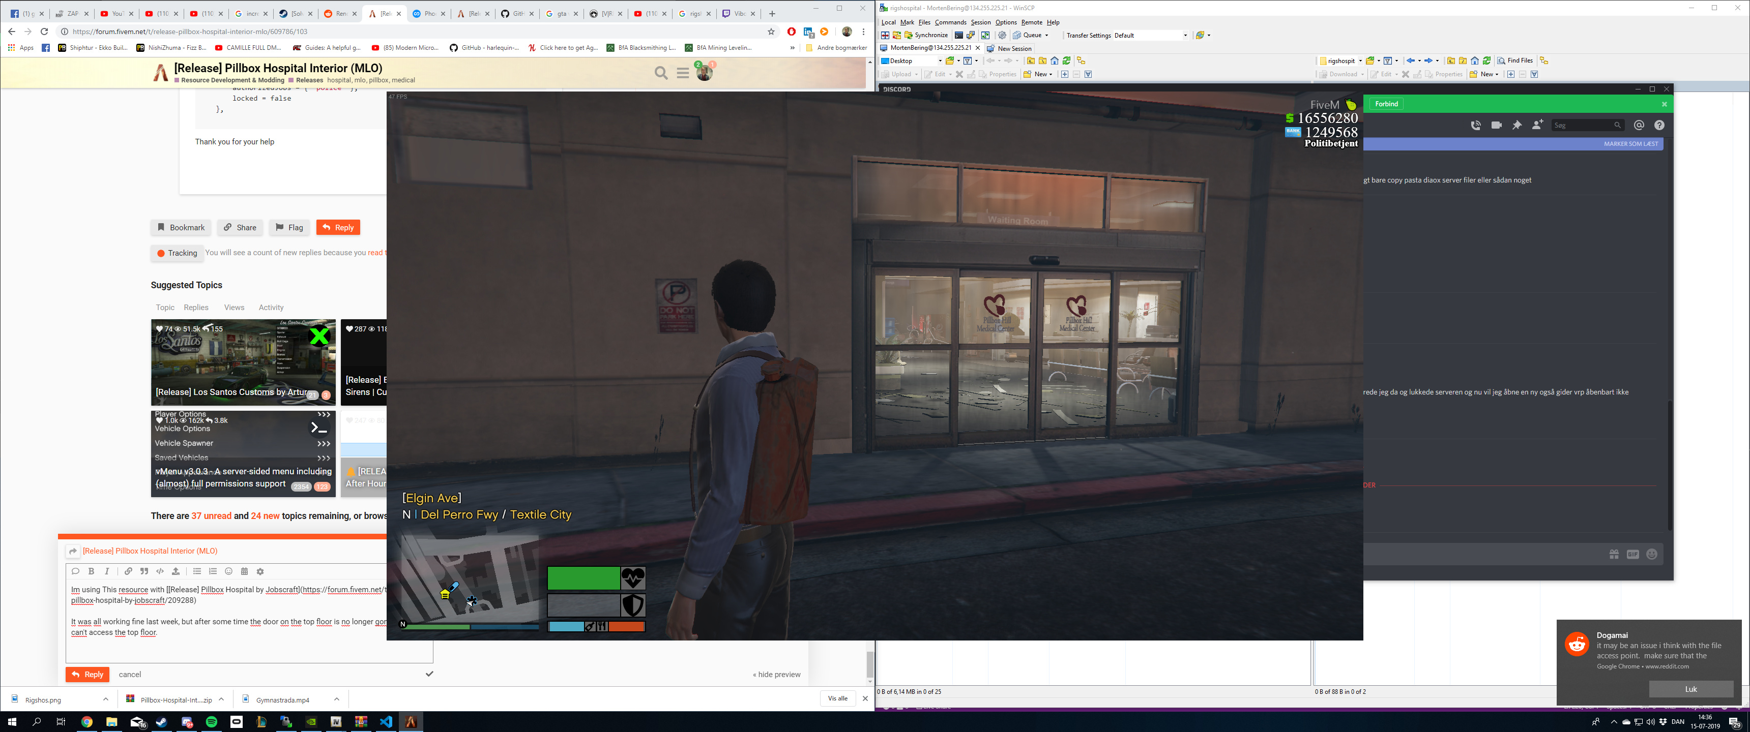Insert bulleted list in reply editor
Viewport: 1750px width, 732px height.
[197, 571]
